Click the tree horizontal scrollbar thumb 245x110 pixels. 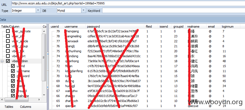[x=17, y=99]
